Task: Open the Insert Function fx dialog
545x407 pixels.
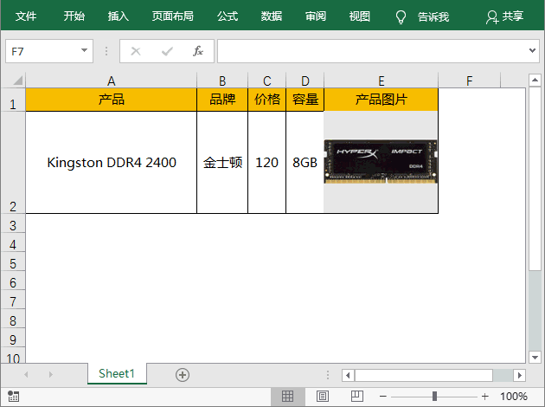Action: (198, 51)
